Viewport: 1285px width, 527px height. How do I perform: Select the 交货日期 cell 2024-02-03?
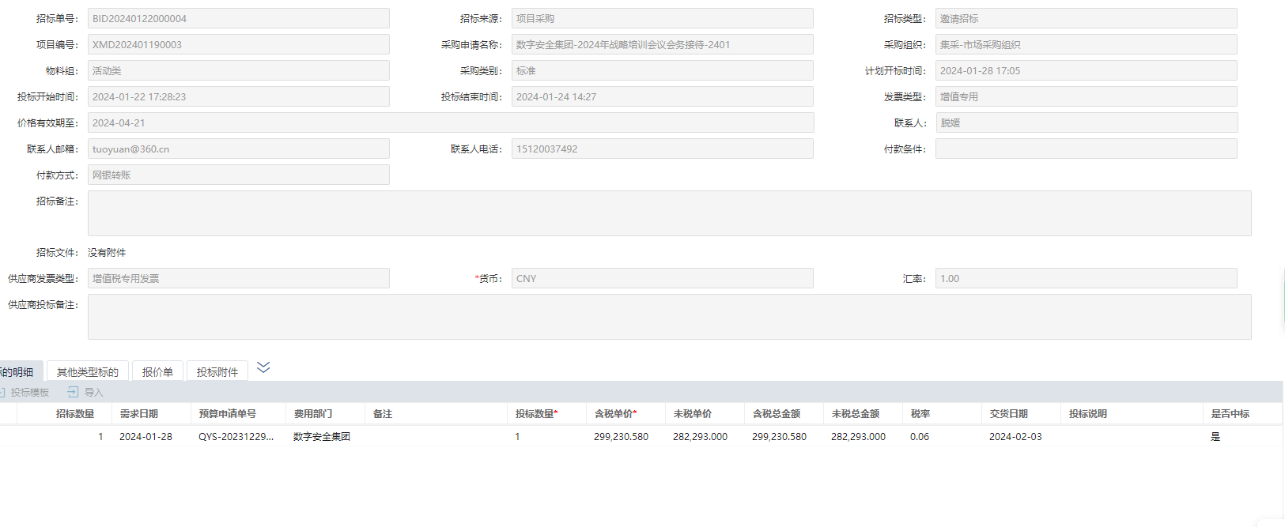point(1015,437)
